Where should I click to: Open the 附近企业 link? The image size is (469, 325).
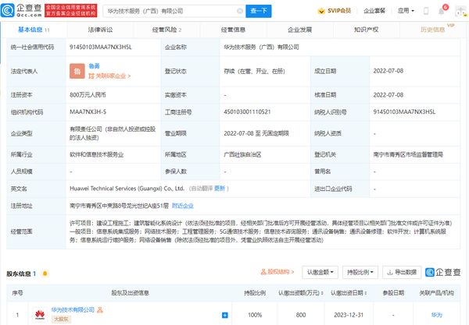pos(182,206)
